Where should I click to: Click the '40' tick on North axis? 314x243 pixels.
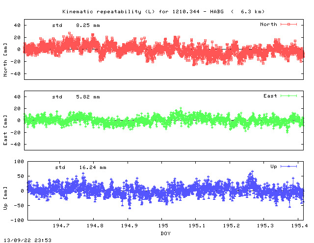point(17,25)
